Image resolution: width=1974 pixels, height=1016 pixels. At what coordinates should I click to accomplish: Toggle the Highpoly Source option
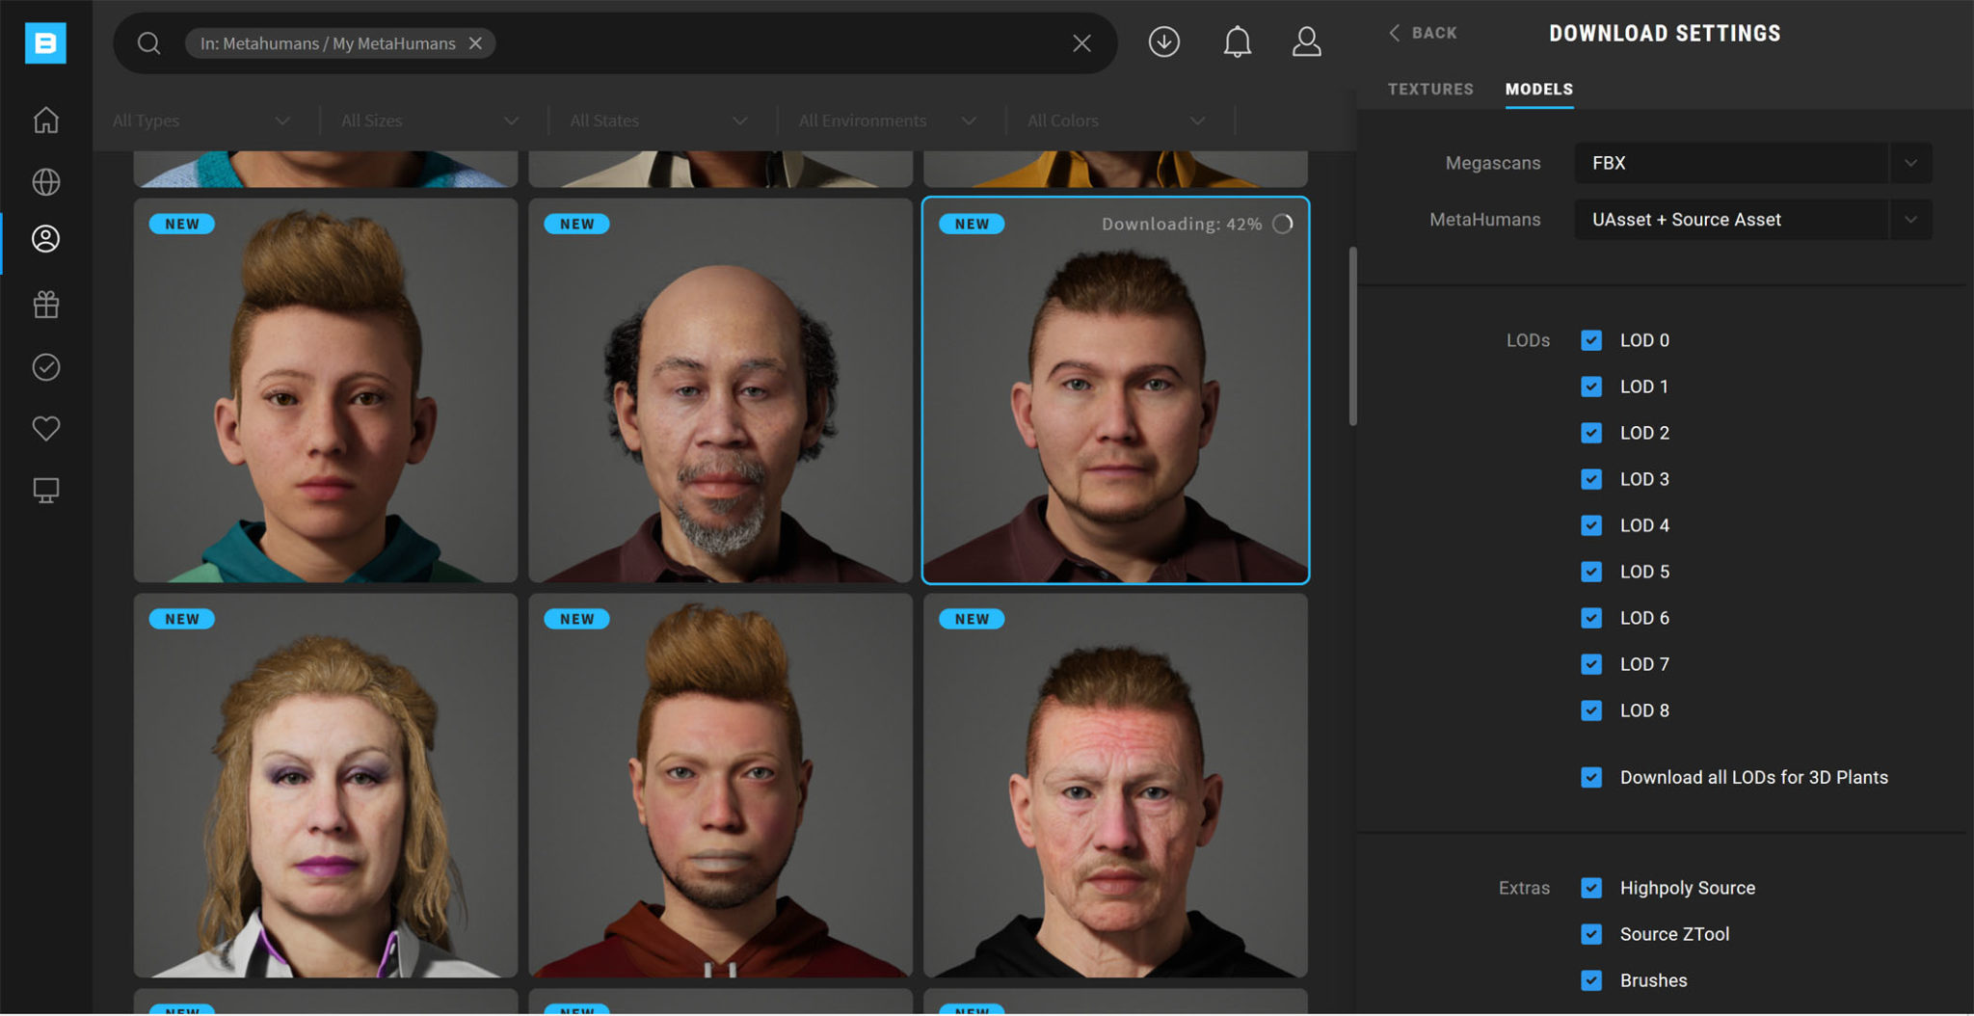click(1590, 888)
